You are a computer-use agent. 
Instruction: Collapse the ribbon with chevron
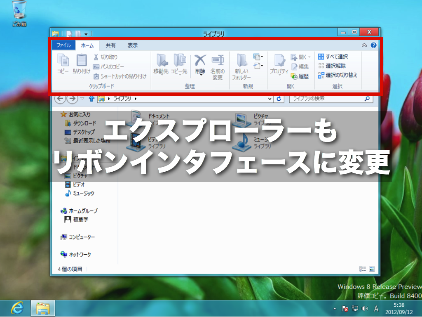[364, 45]
